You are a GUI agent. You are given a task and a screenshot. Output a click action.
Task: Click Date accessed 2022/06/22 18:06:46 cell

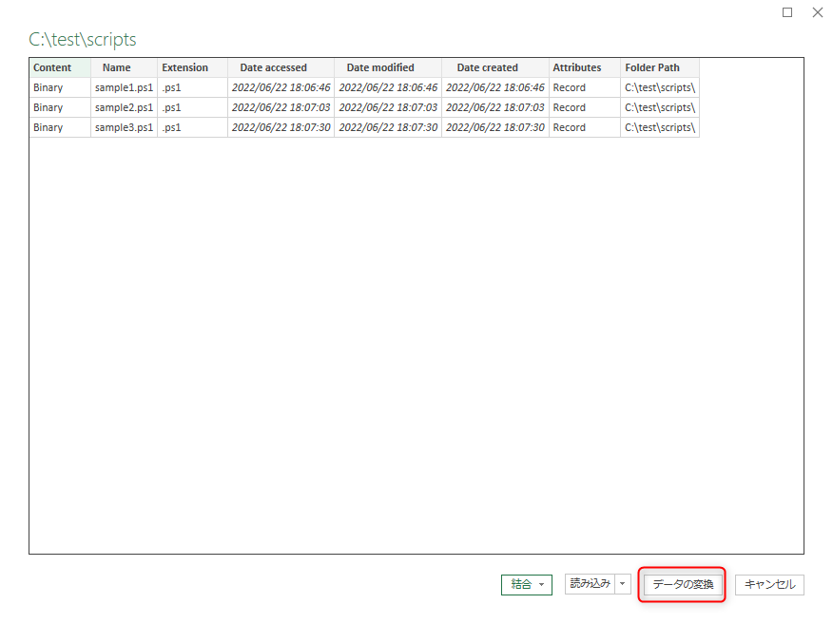(x=281, y=87)
